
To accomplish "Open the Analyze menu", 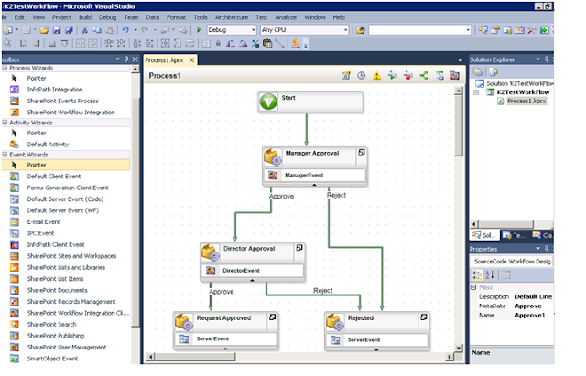I will point(286,17).
